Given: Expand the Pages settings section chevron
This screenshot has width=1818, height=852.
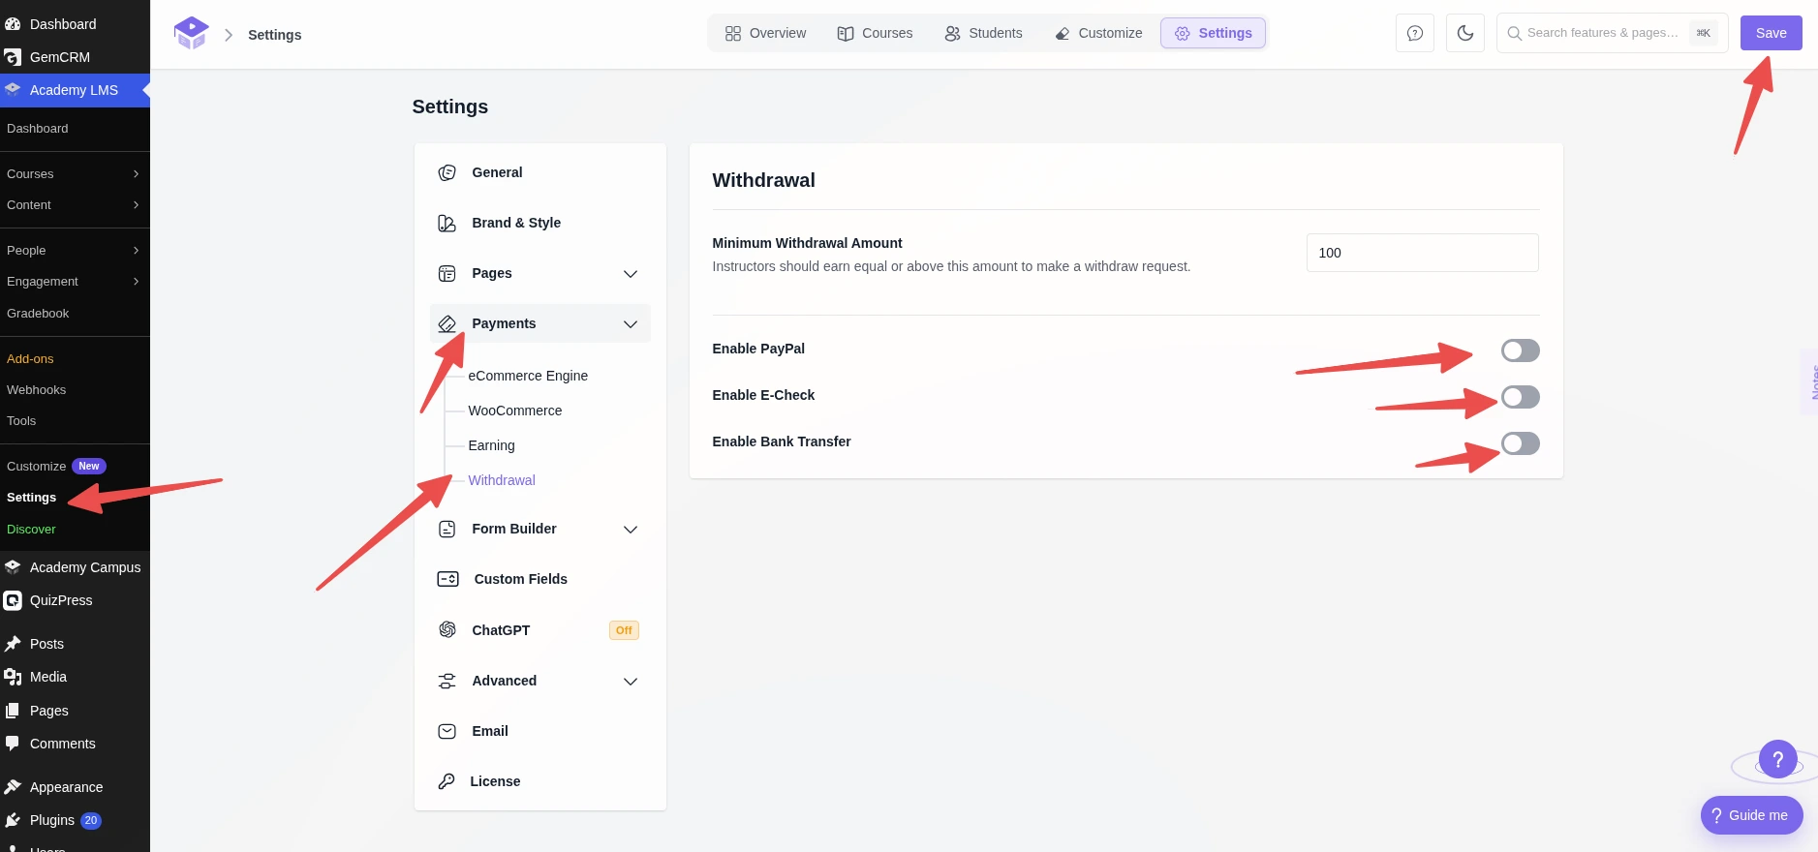Looking at the screenshot, I should click(631, 274).
